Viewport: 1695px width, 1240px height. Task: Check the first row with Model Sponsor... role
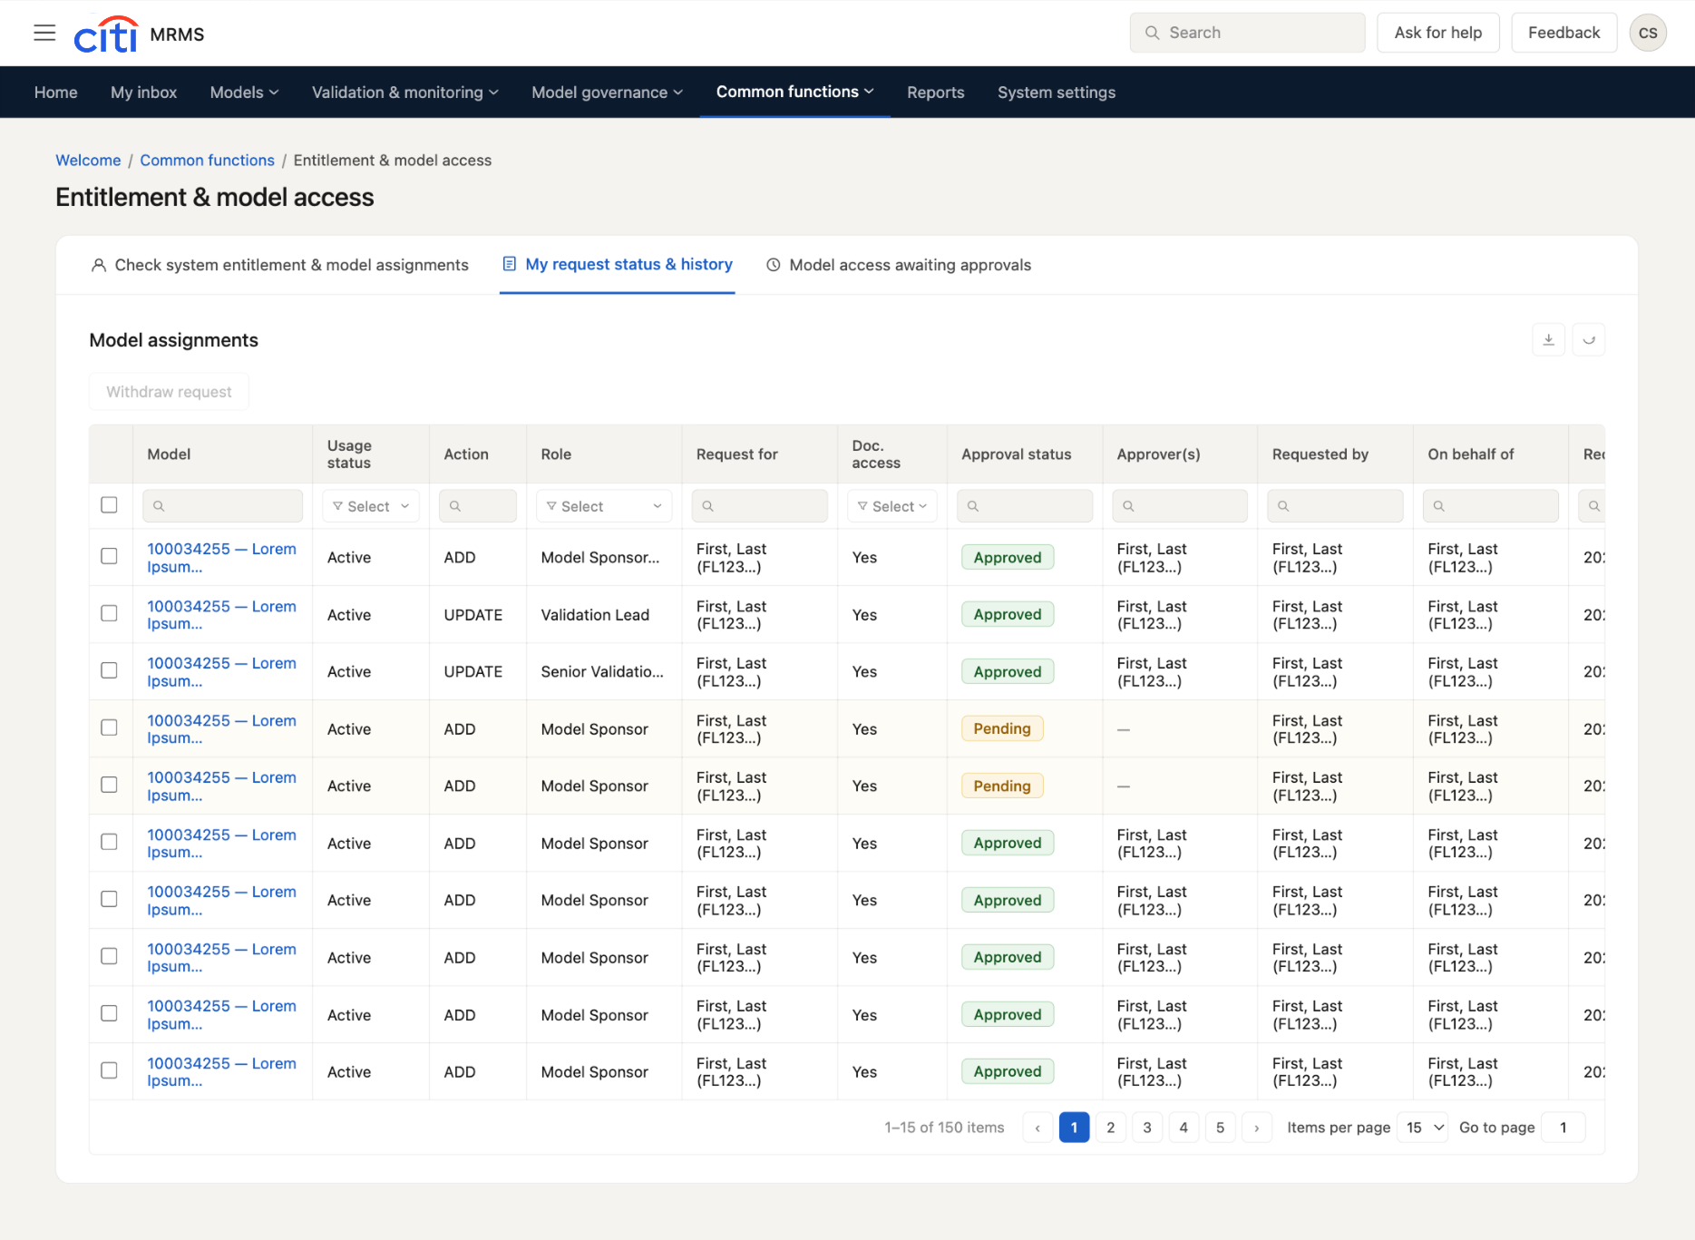click(x=109, y=556)
